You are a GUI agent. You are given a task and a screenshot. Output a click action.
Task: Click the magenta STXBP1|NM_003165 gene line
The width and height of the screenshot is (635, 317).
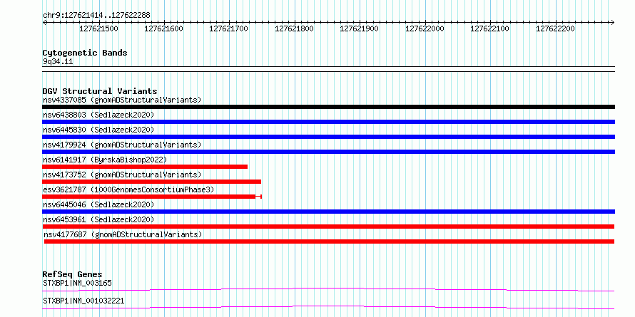[328, 289]
